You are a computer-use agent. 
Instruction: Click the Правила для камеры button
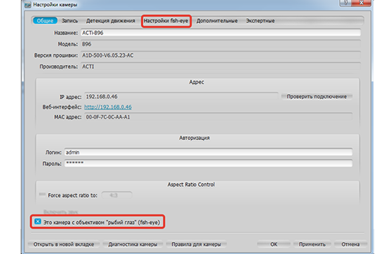pos(196,244)
